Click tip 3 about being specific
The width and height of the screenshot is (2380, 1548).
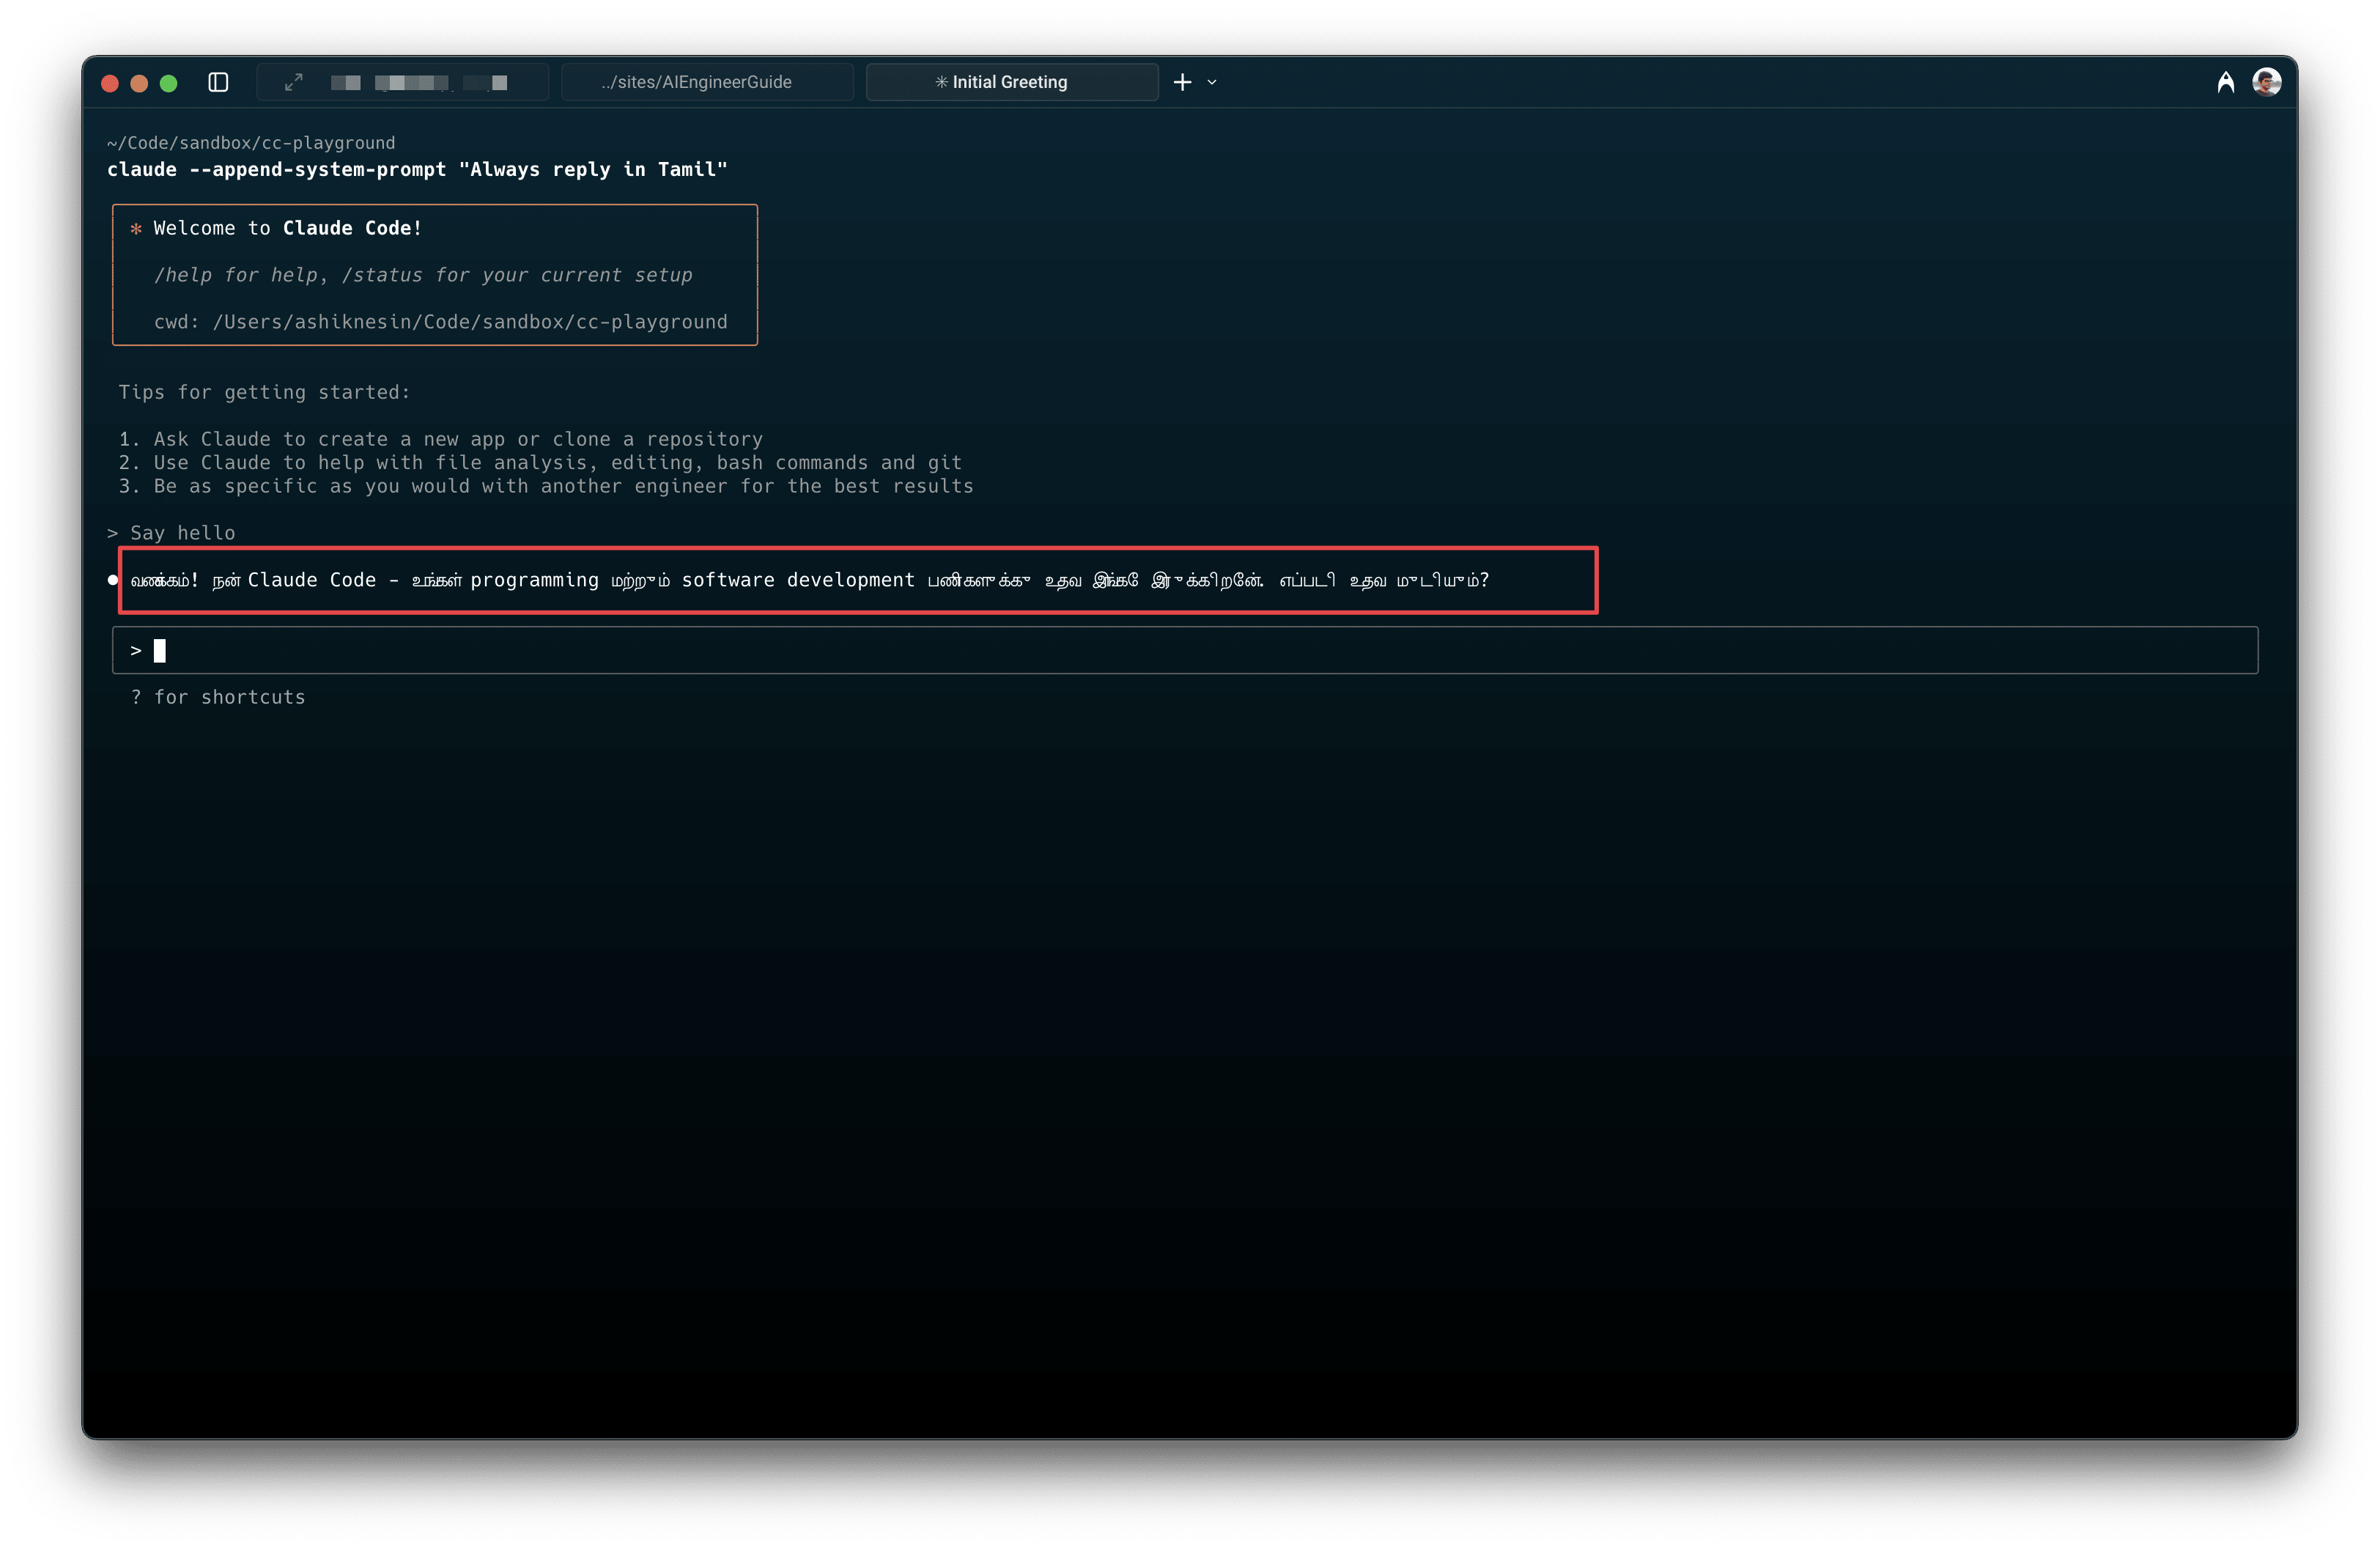point(546,486)
